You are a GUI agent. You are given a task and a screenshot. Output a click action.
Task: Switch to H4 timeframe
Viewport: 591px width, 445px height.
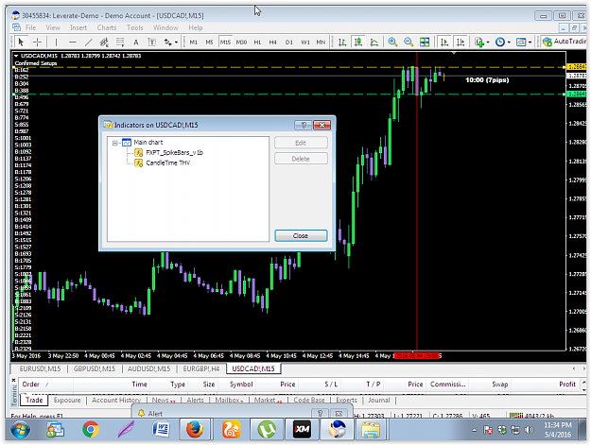point(273,43)
